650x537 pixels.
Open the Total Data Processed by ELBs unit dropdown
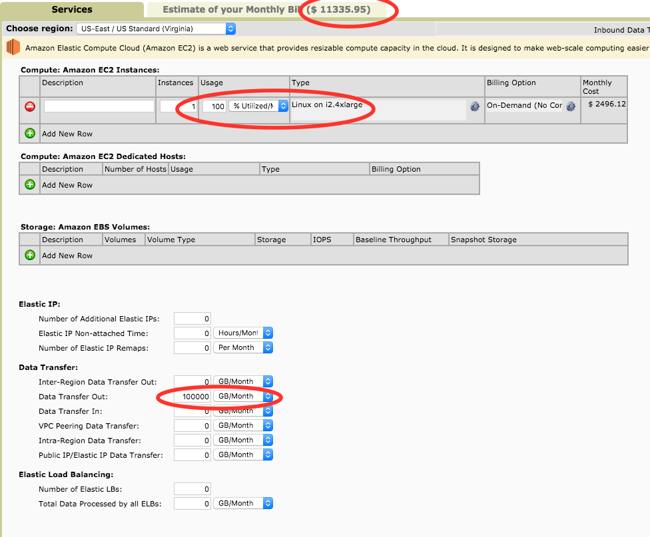click(x=243, y=504)
